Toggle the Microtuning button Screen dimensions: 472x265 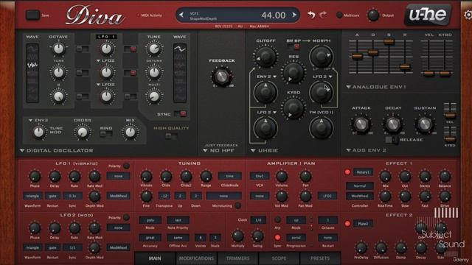click(237, 205)
